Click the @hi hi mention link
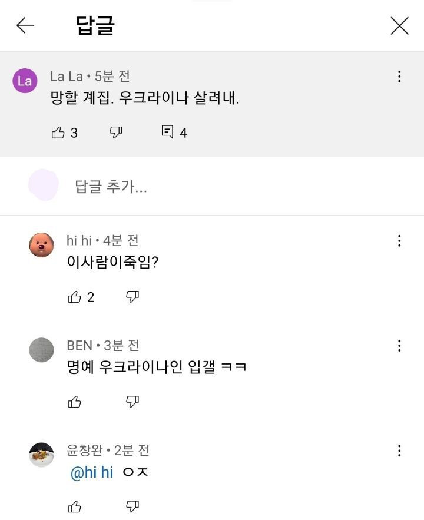Viewport: 424px width, 520px height. tap(92, 472)
